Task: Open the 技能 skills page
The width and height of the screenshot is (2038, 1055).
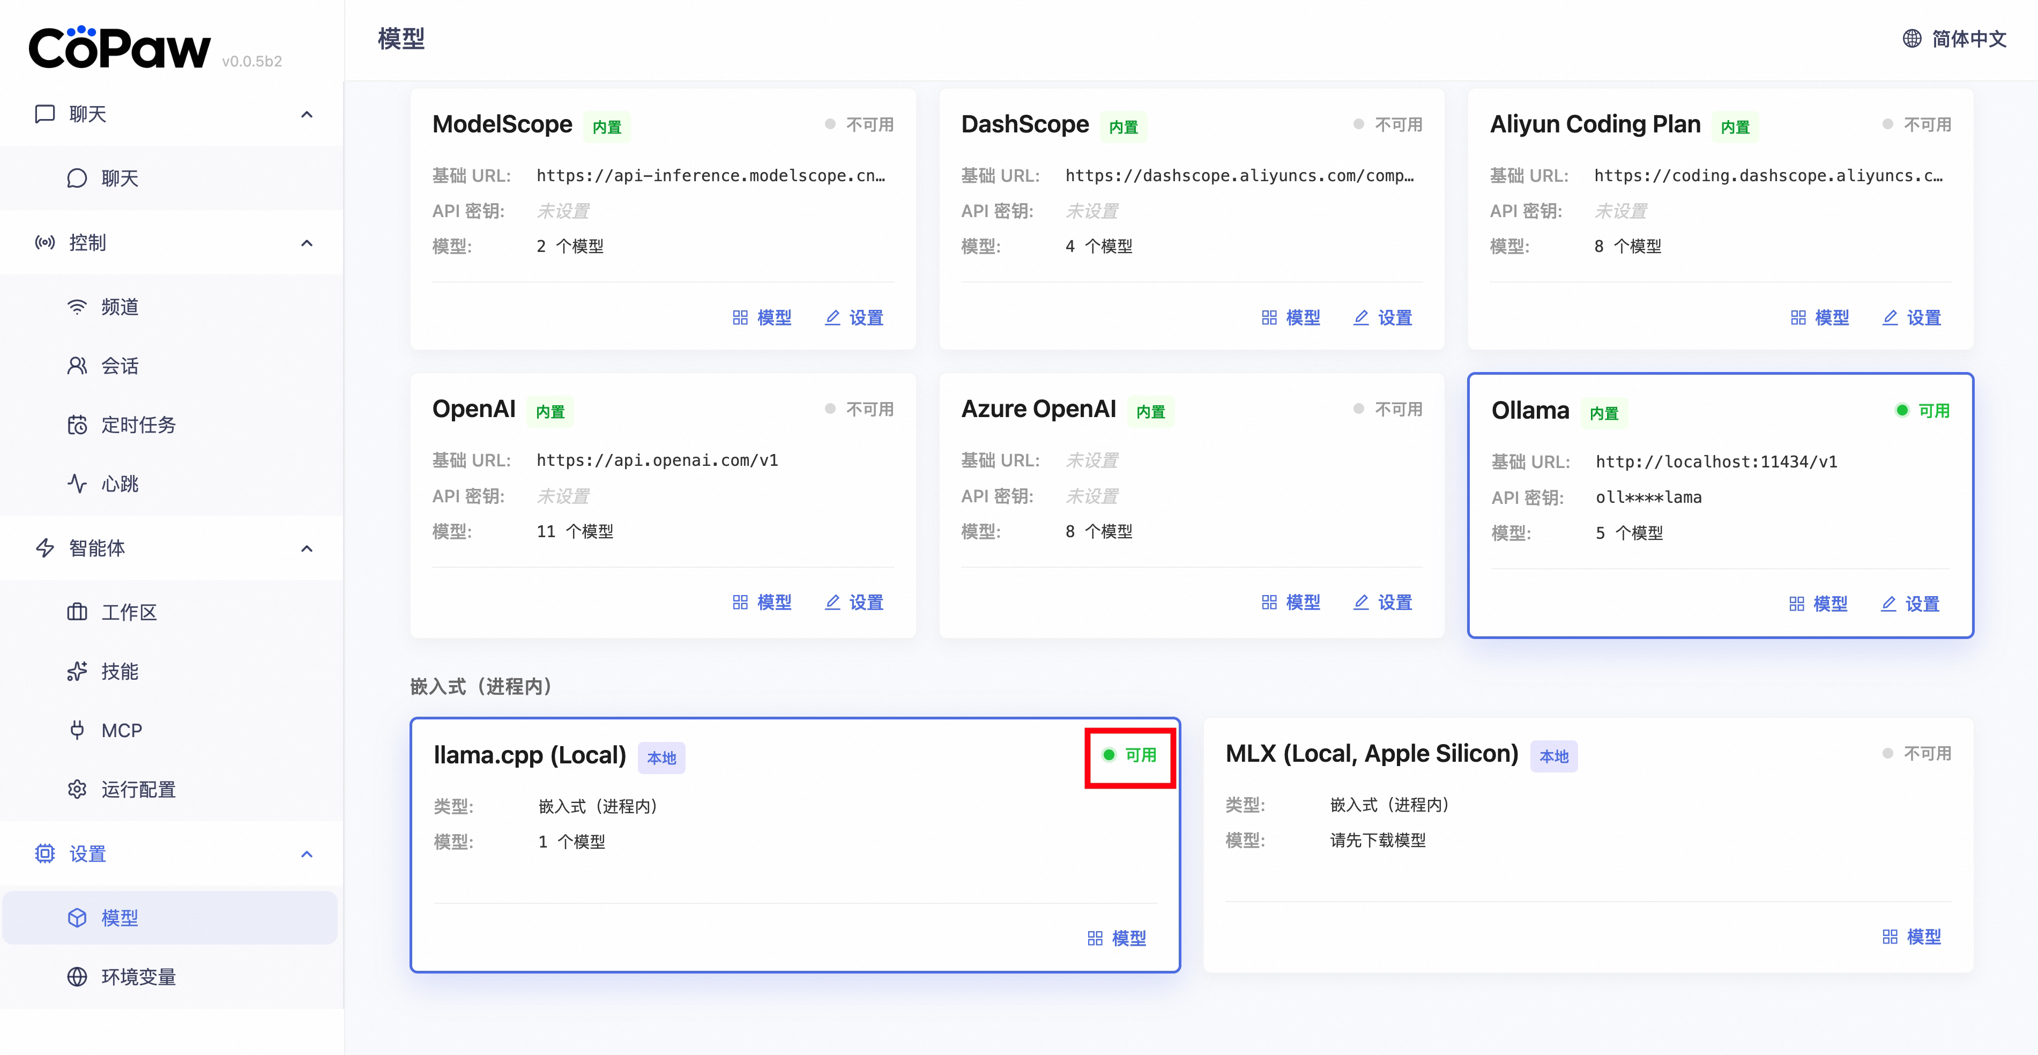Action: tap(118, 671)
